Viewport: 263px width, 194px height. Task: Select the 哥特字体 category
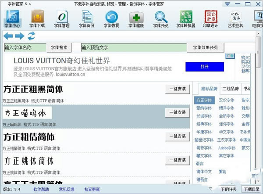[204, 148]
